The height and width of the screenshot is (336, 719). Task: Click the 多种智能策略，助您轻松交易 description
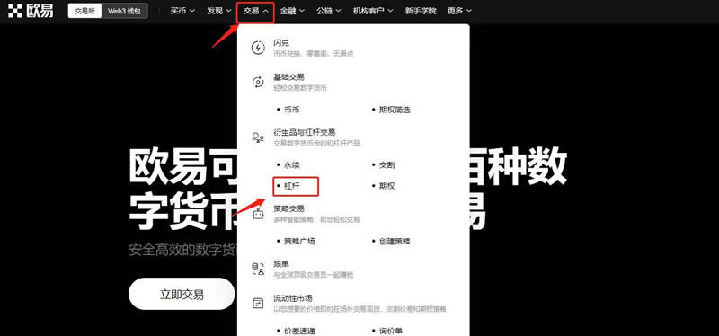coord(316,219)
